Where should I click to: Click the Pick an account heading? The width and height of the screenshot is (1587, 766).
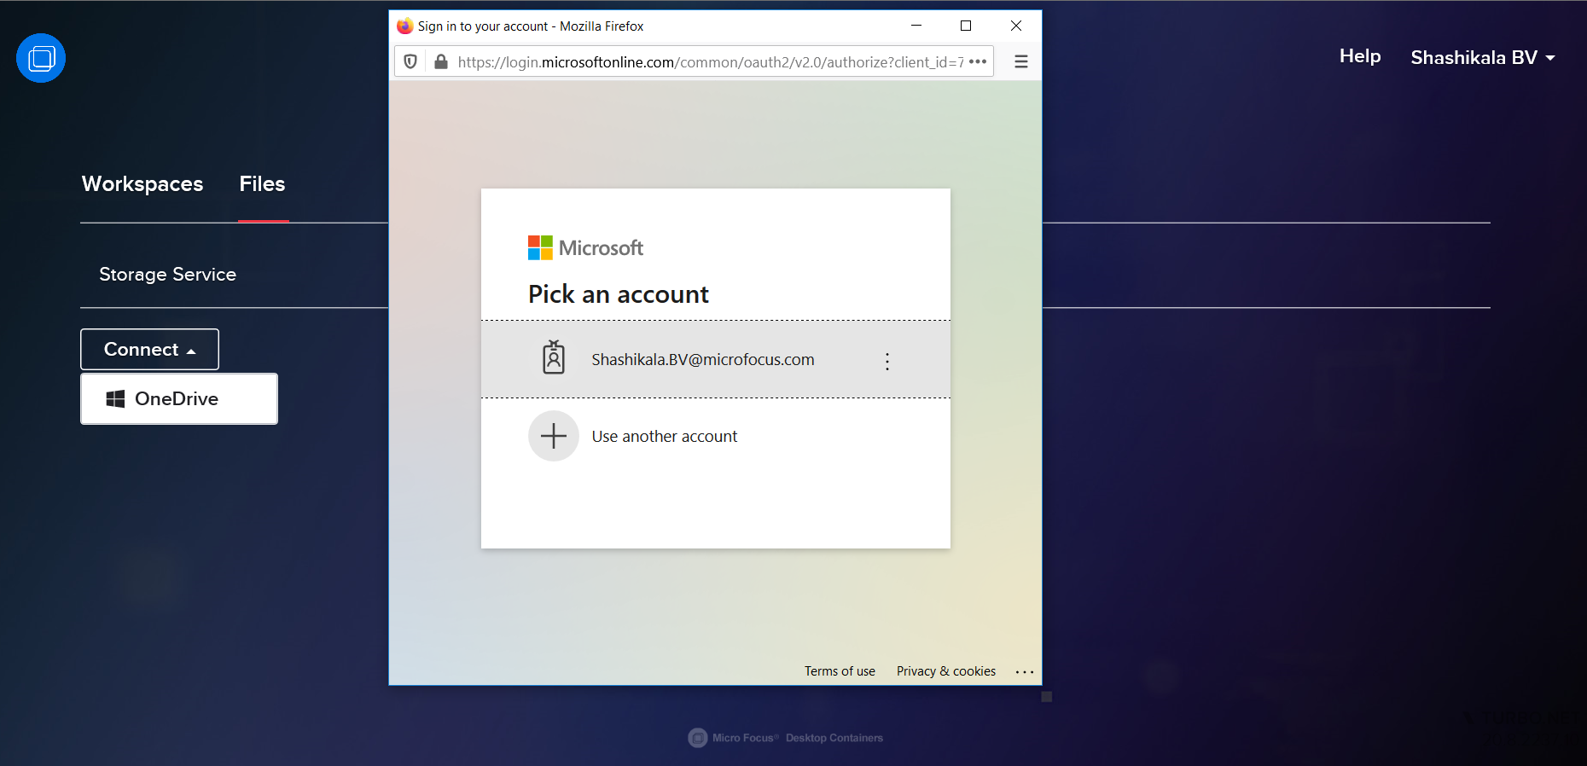[619, 294]
